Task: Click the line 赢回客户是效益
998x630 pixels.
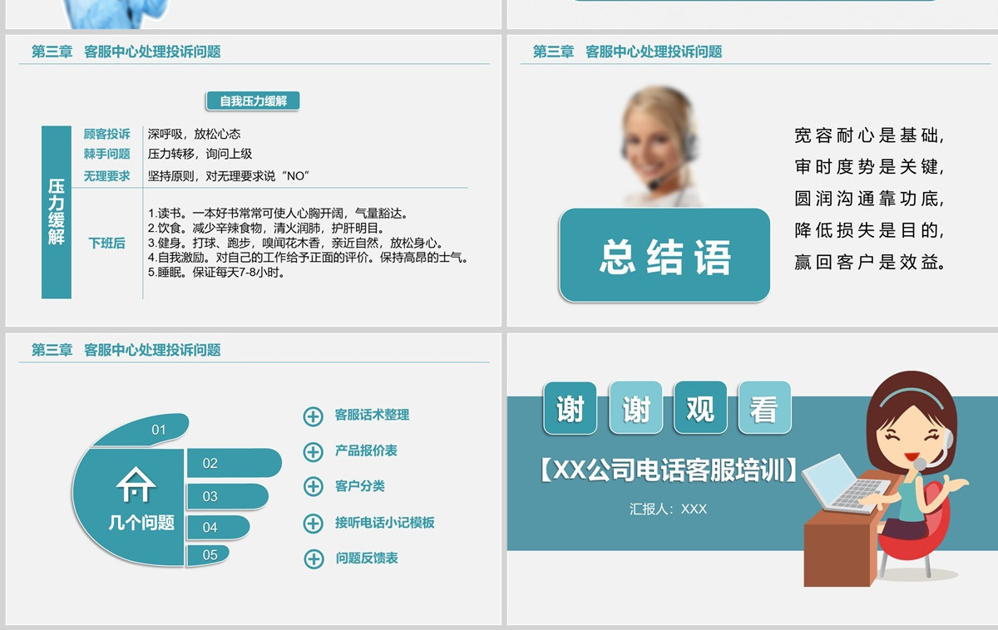Action: (x=870, y=263)
